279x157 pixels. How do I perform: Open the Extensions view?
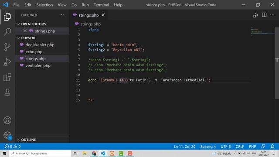(7, 77)
